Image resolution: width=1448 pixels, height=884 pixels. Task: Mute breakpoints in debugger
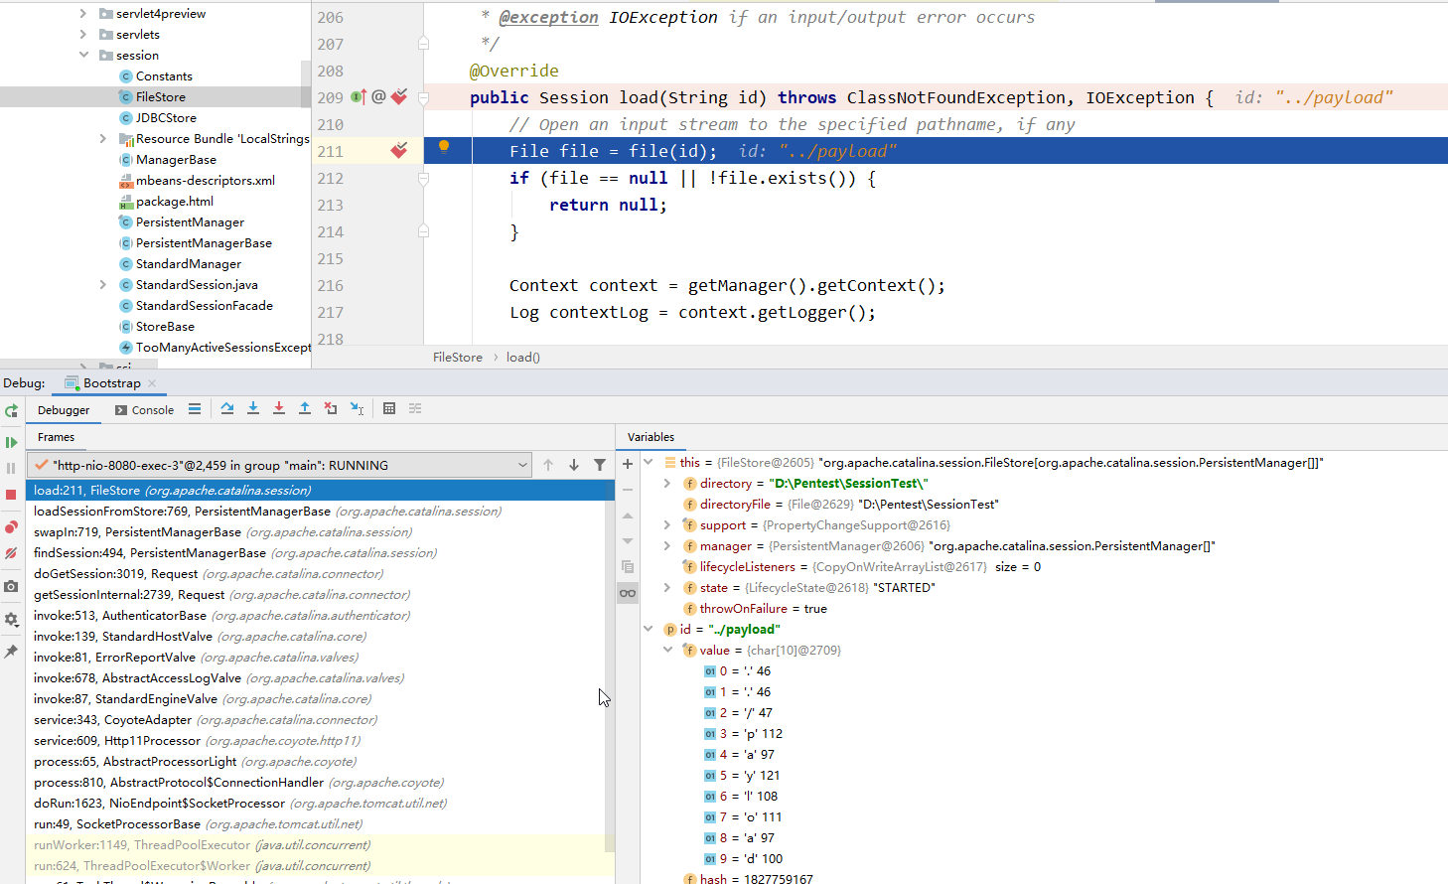tap(11, 553)
